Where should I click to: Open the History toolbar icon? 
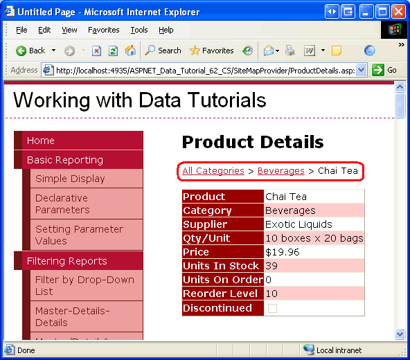(x=247, y=51)
